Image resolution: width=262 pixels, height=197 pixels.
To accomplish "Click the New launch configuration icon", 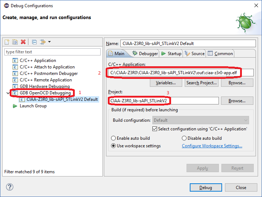I will (7, 42).
